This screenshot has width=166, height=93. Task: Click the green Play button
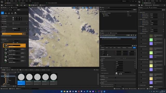30,5
